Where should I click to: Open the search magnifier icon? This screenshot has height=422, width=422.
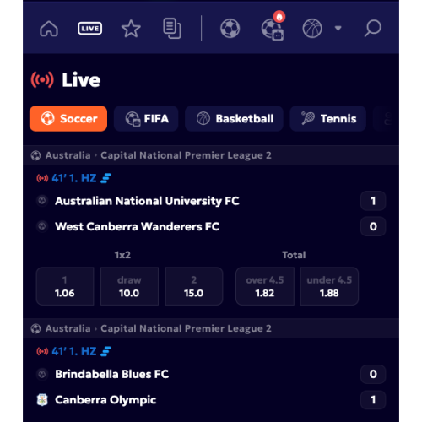[x=372, y=29]
